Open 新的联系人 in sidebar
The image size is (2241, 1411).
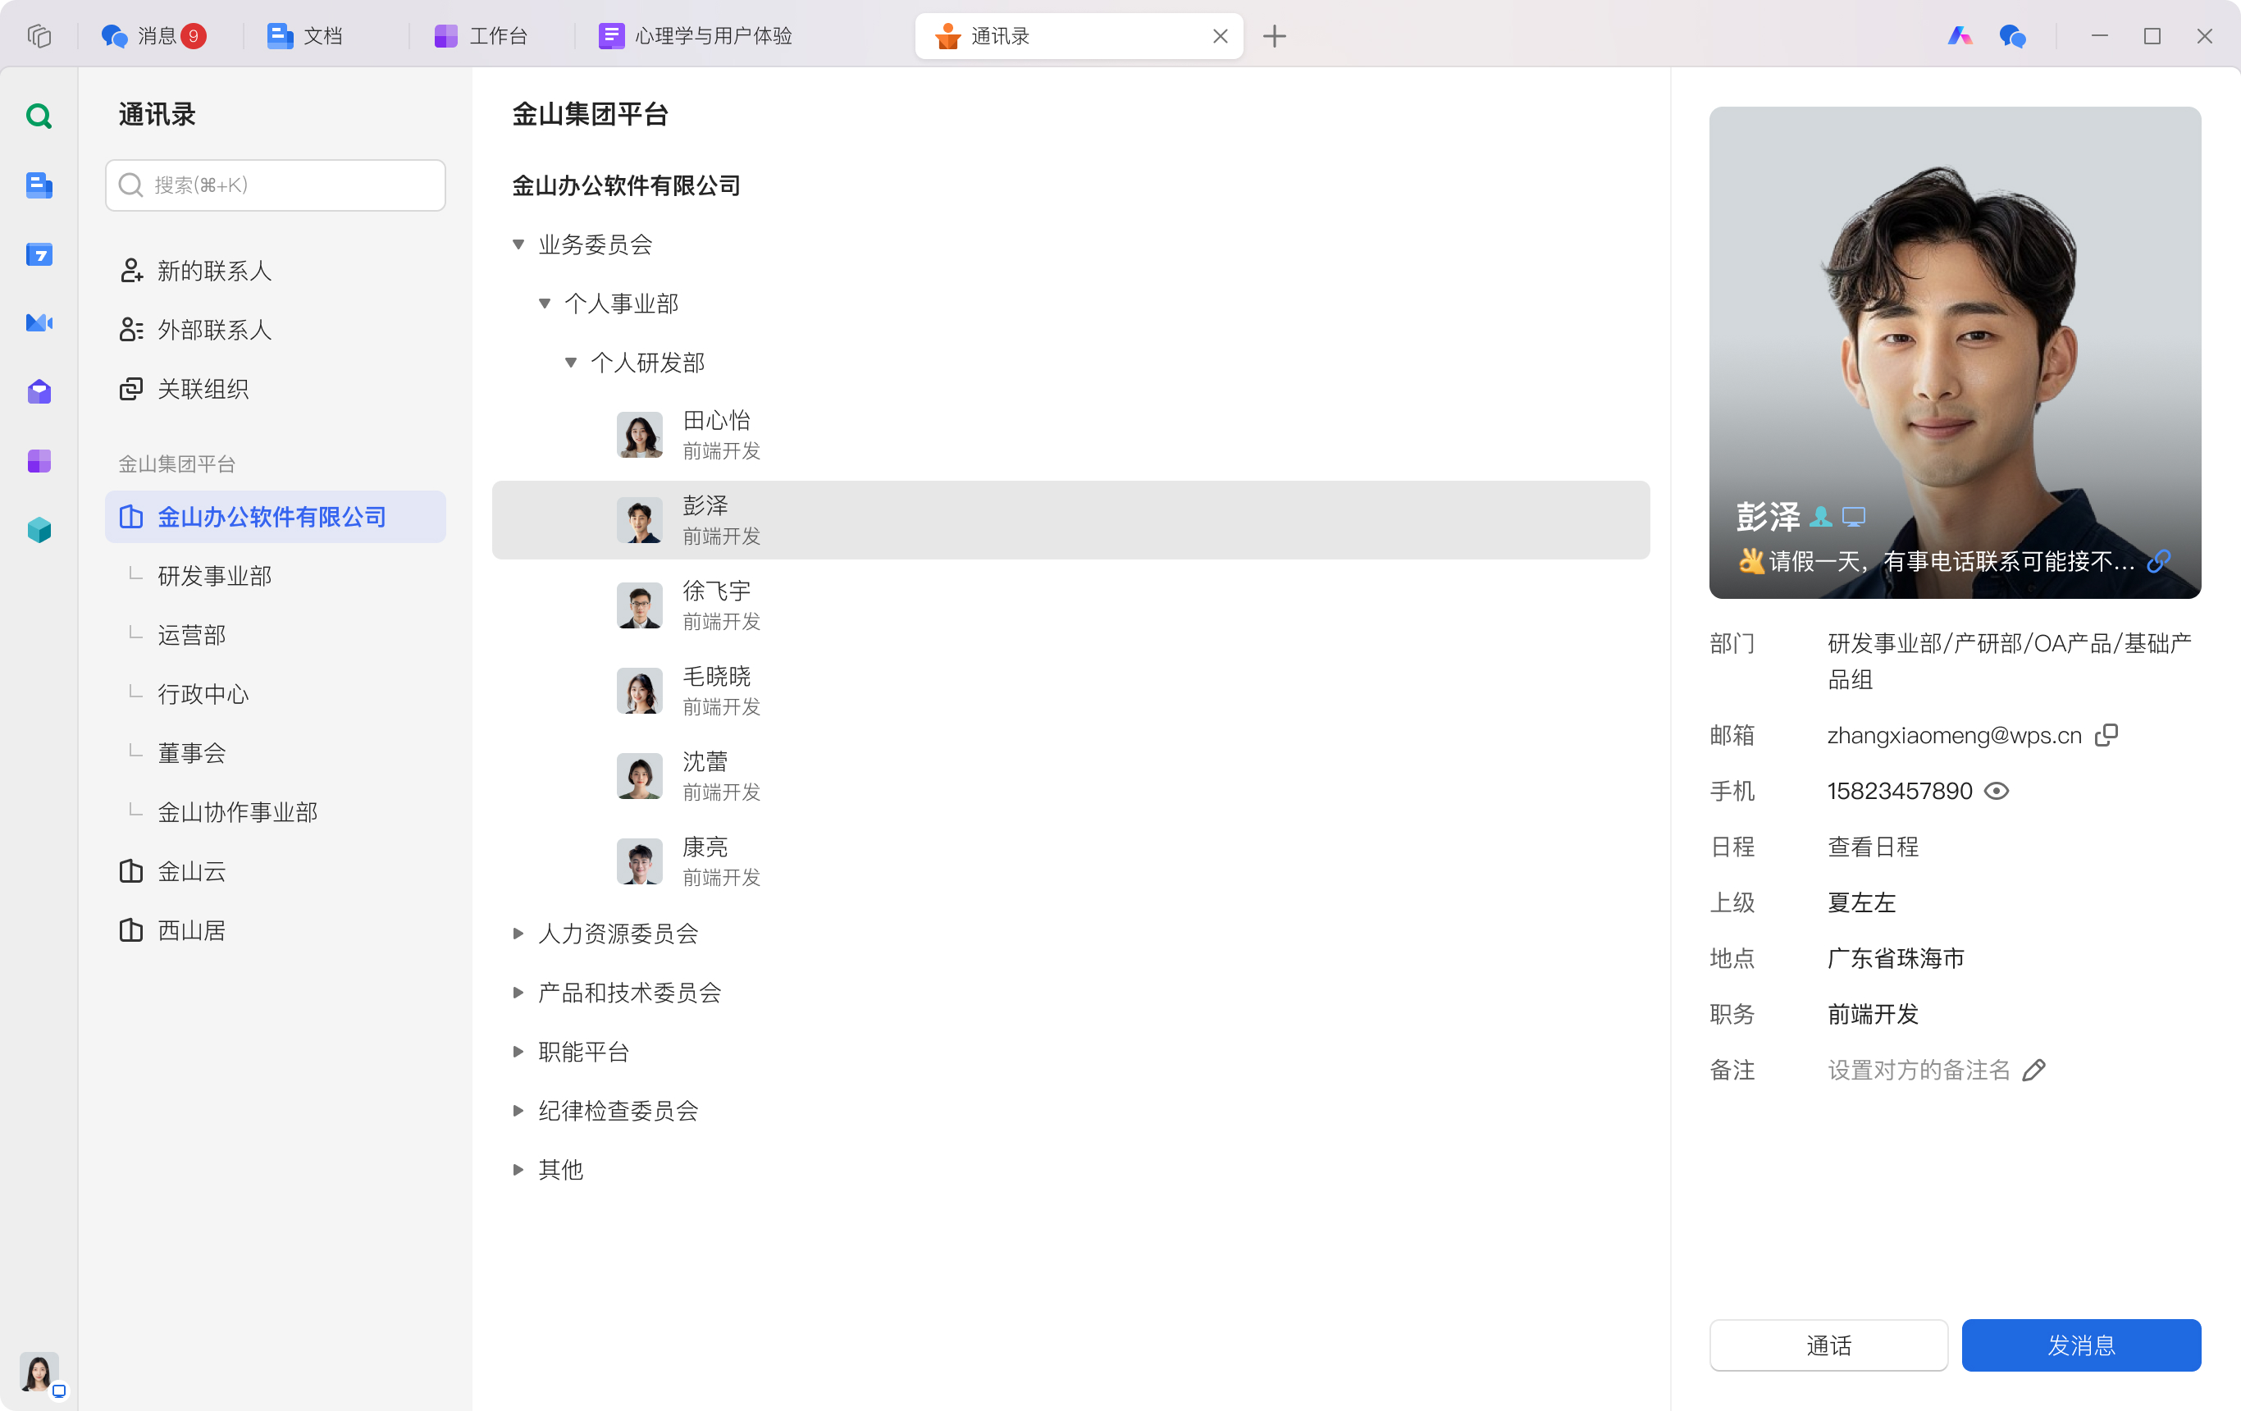(275, 271)
